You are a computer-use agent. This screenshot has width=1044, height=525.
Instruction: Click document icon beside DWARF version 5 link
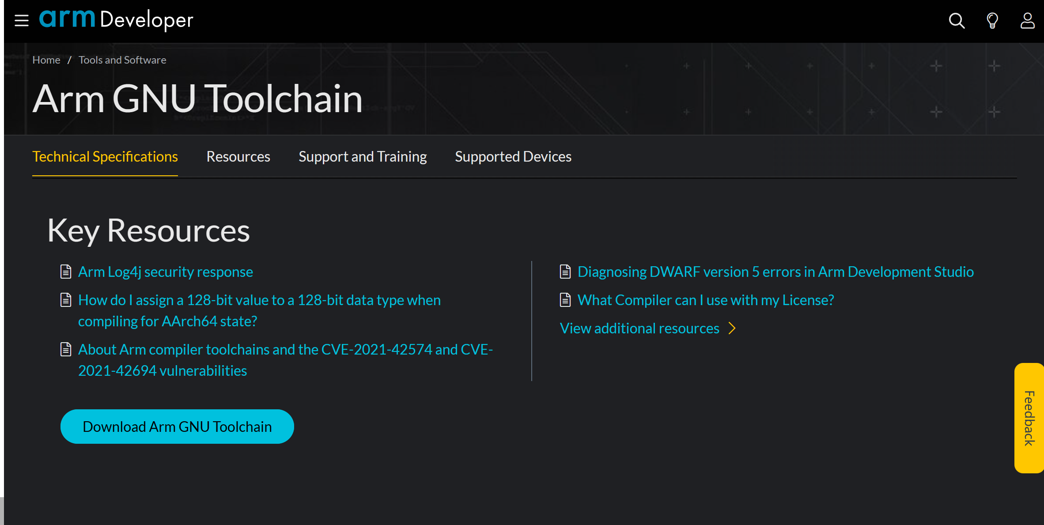pyautogui.click(x=565, y=272)
